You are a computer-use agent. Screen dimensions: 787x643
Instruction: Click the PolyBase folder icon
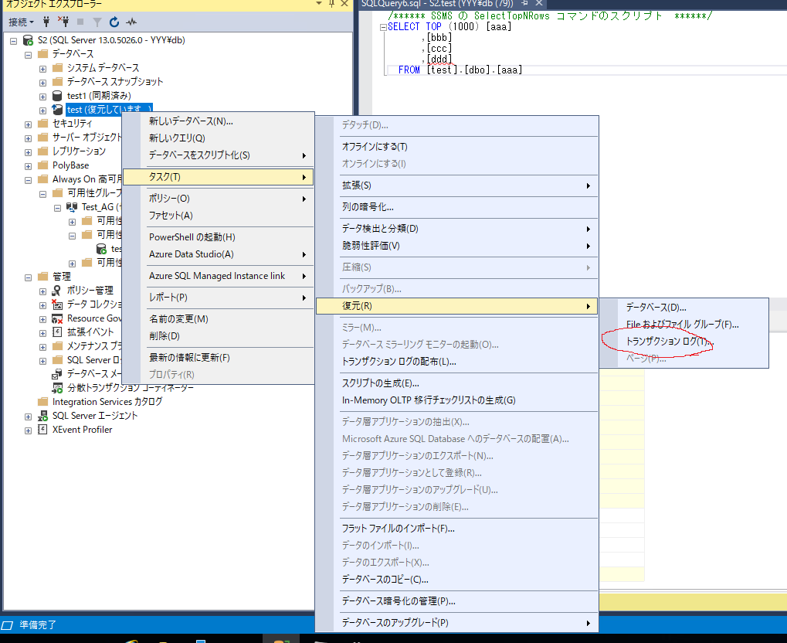(x=42, y=165)
